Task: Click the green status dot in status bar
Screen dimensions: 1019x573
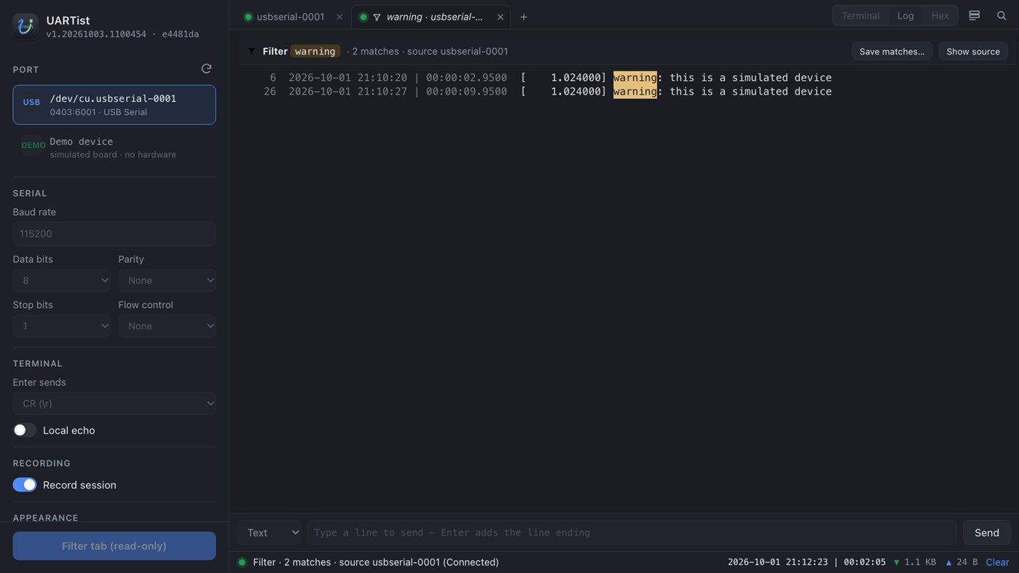Action: click(x=242, y=562)
